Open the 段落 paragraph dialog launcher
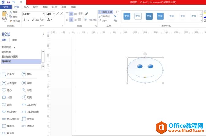206x136 pixels. (96, 26)
